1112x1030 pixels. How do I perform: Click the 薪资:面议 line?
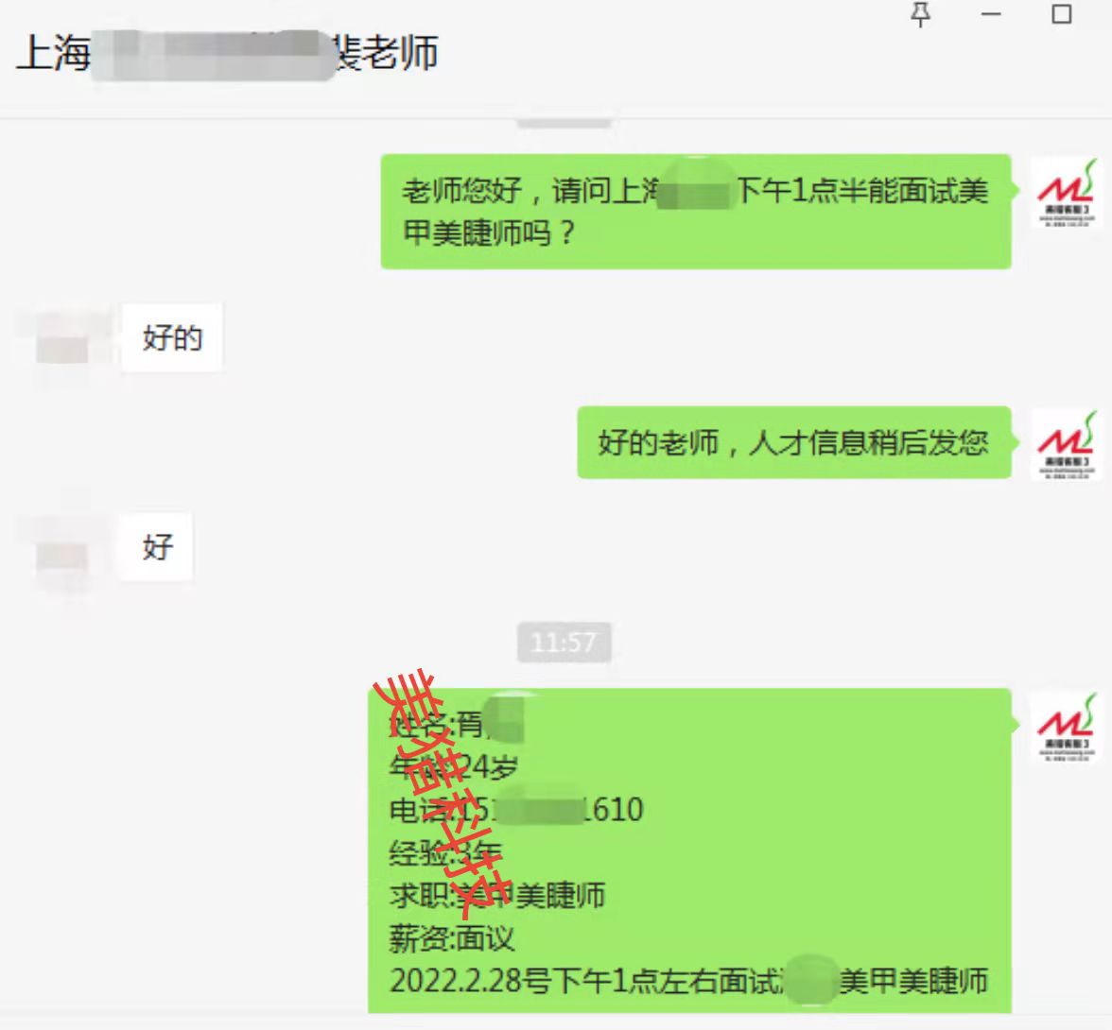[452, 938]
